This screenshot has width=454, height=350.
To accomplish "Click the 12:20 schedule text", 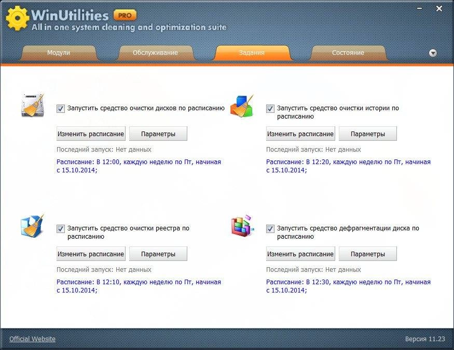I will (348, 166).
